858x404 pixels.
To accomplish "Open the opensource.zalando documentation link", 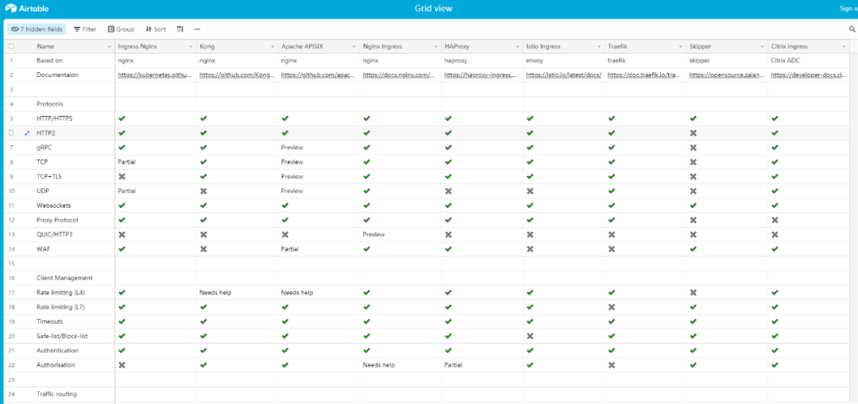I will point(727,75).
